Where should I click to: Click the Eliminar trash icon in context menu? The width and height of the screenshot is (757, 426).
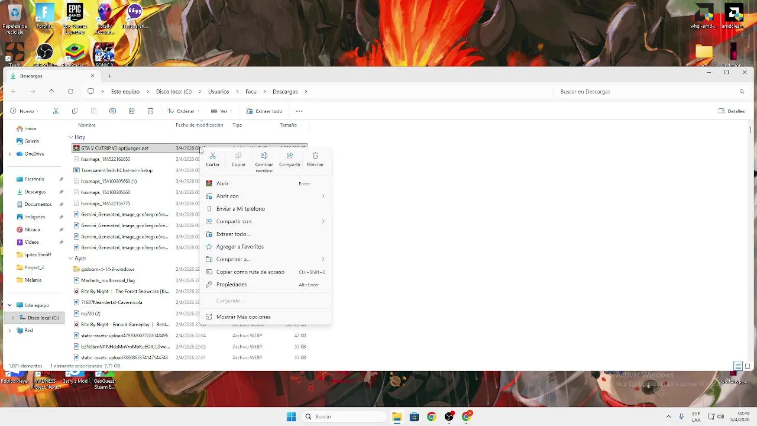[x=315, y=156]
